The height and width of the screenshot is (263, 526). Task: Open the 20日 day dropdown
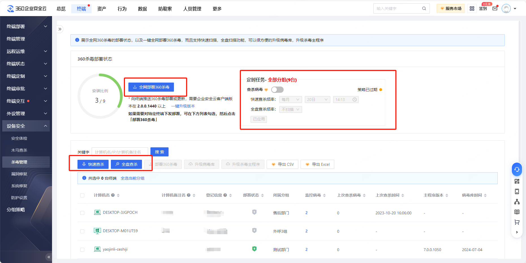coord(317,100)
